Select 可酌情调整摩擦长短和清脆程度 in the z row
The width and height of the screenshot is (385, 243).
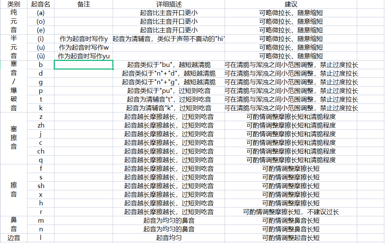tap(291, 117)
